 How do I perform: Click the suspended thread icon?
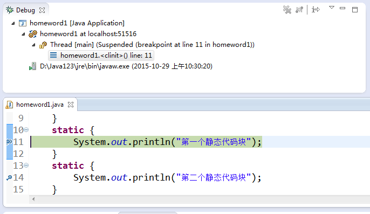coord(43,45)
